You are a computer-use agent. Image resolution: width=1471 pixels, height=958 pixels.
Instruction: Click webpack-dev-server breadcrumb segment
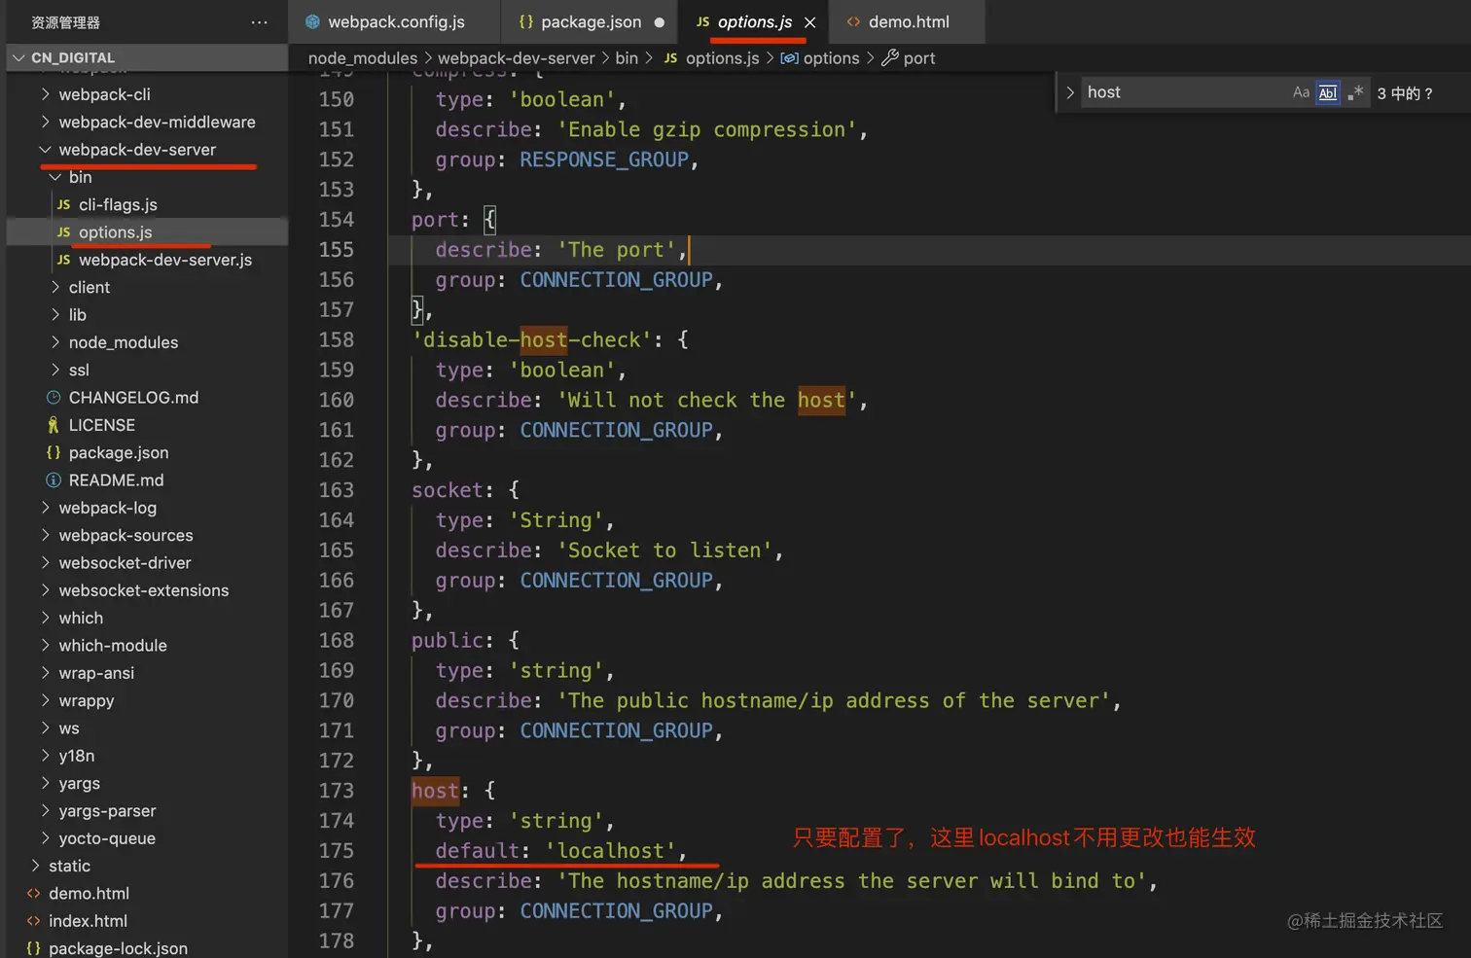click(516, 58)
